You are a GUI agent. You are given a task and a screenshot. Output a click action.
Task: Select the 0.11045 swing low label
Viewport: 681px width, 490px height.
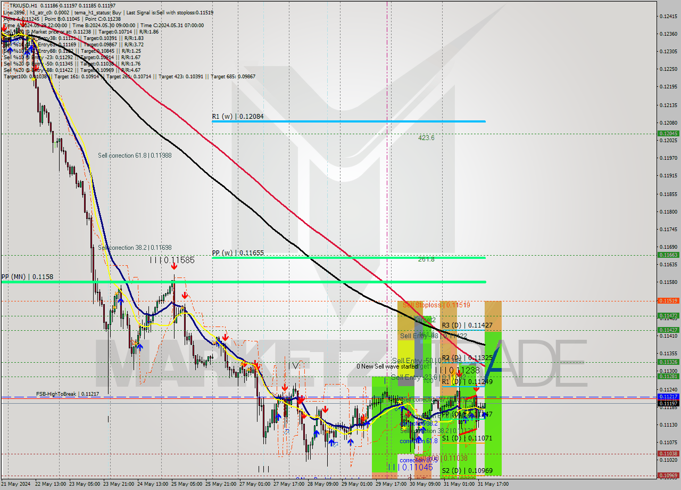pyautogui.click(x=409, y=467)
